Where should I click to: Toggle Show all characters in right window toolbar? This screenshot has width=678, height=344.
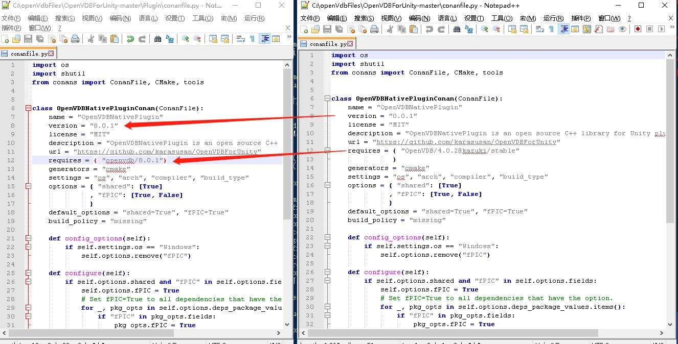coord(551,29)
